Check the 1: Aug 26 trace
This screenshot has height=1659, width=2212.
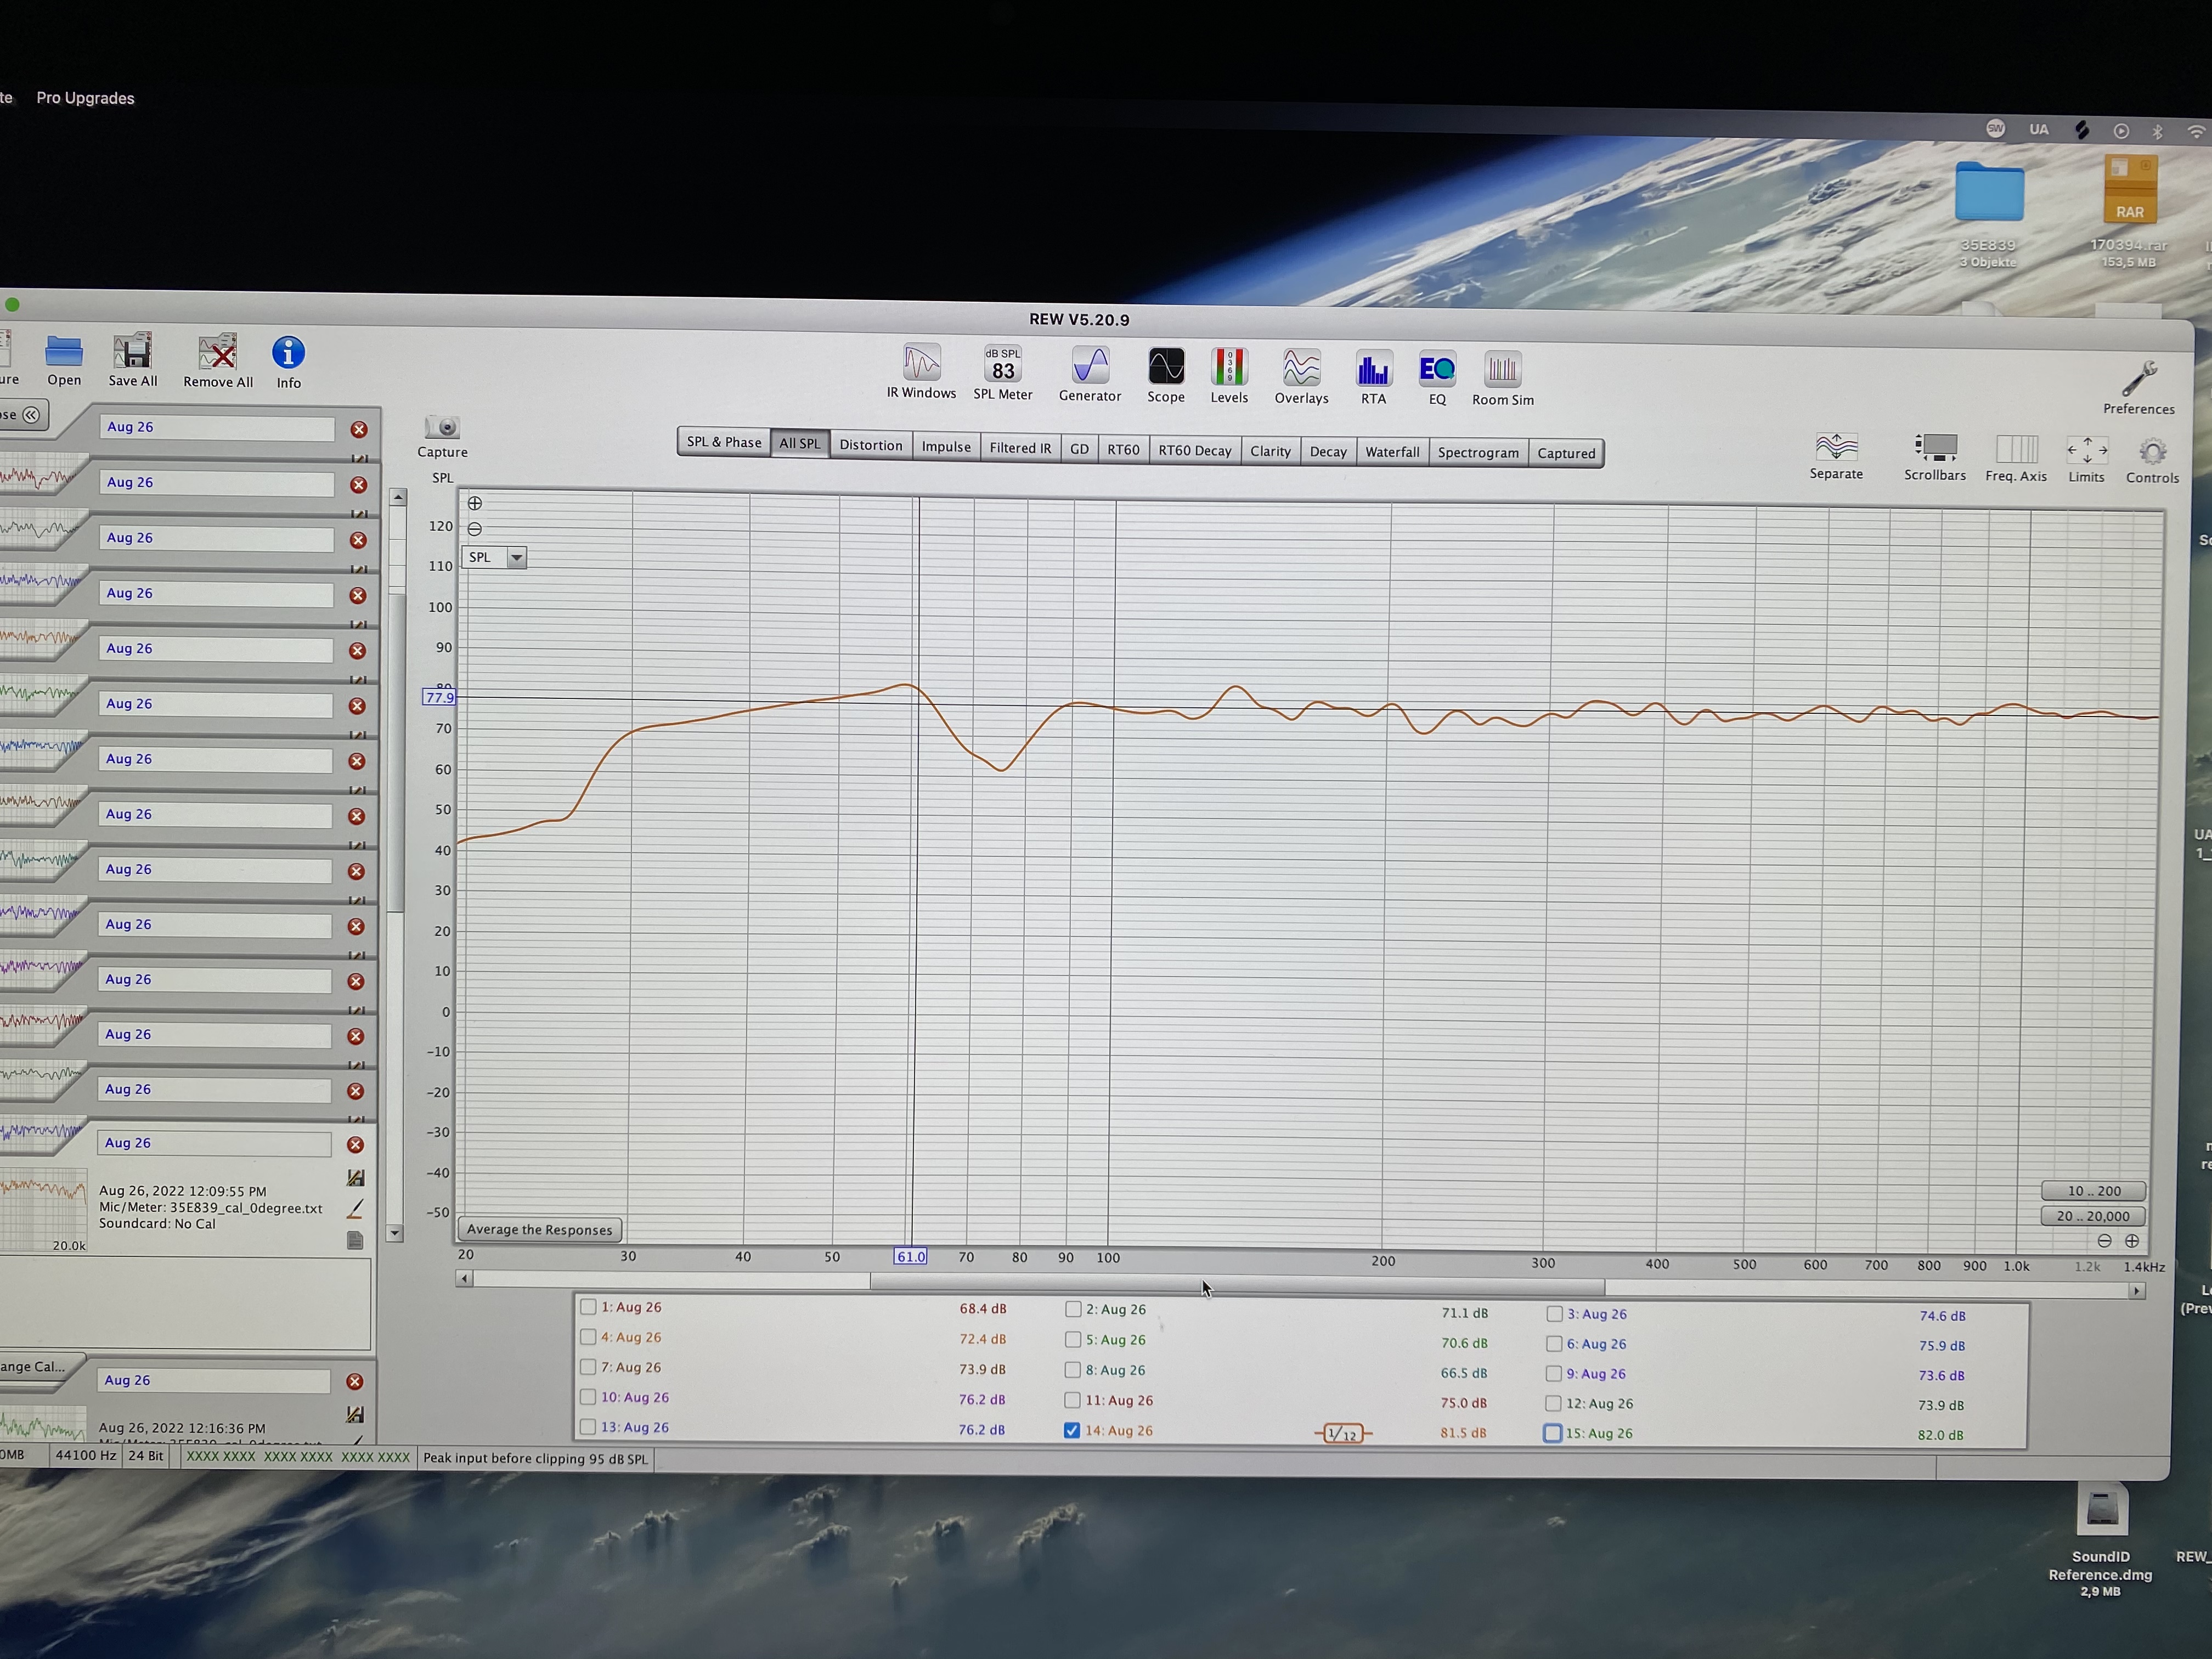coord(588,1307)
